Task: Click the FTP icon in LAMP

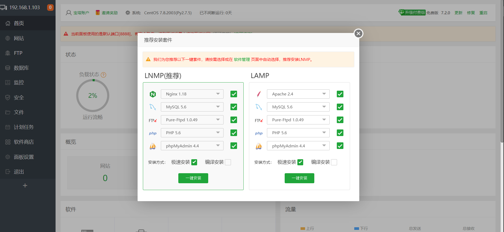Action: (259, 120)
